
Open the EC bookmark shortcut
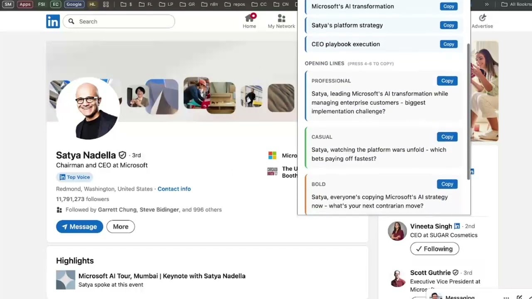[x=56, y=4]
